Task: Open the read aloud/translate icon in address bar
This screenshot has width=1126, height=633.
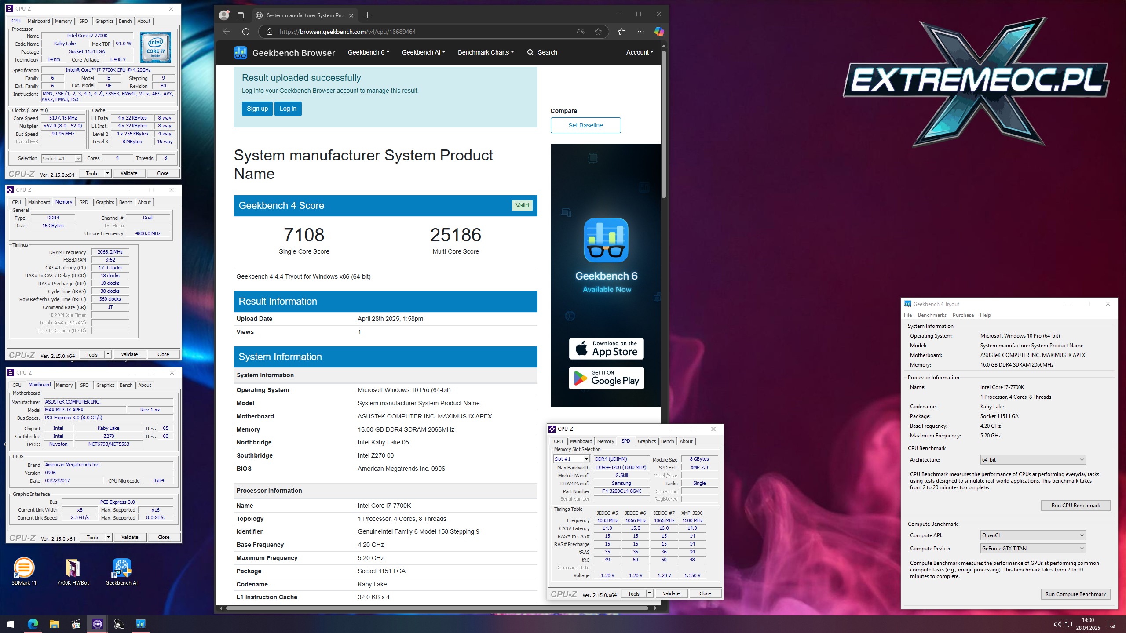Action: (581, 32)
